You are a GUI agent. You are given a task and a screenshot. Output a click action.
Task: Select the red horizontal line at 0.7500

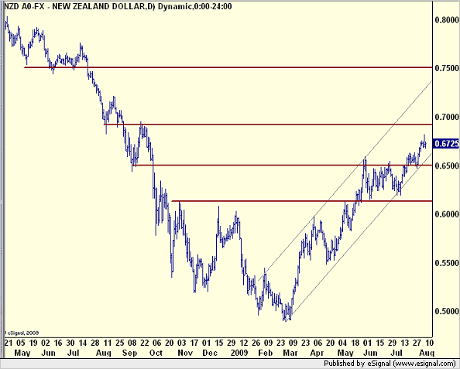[228, 67]
